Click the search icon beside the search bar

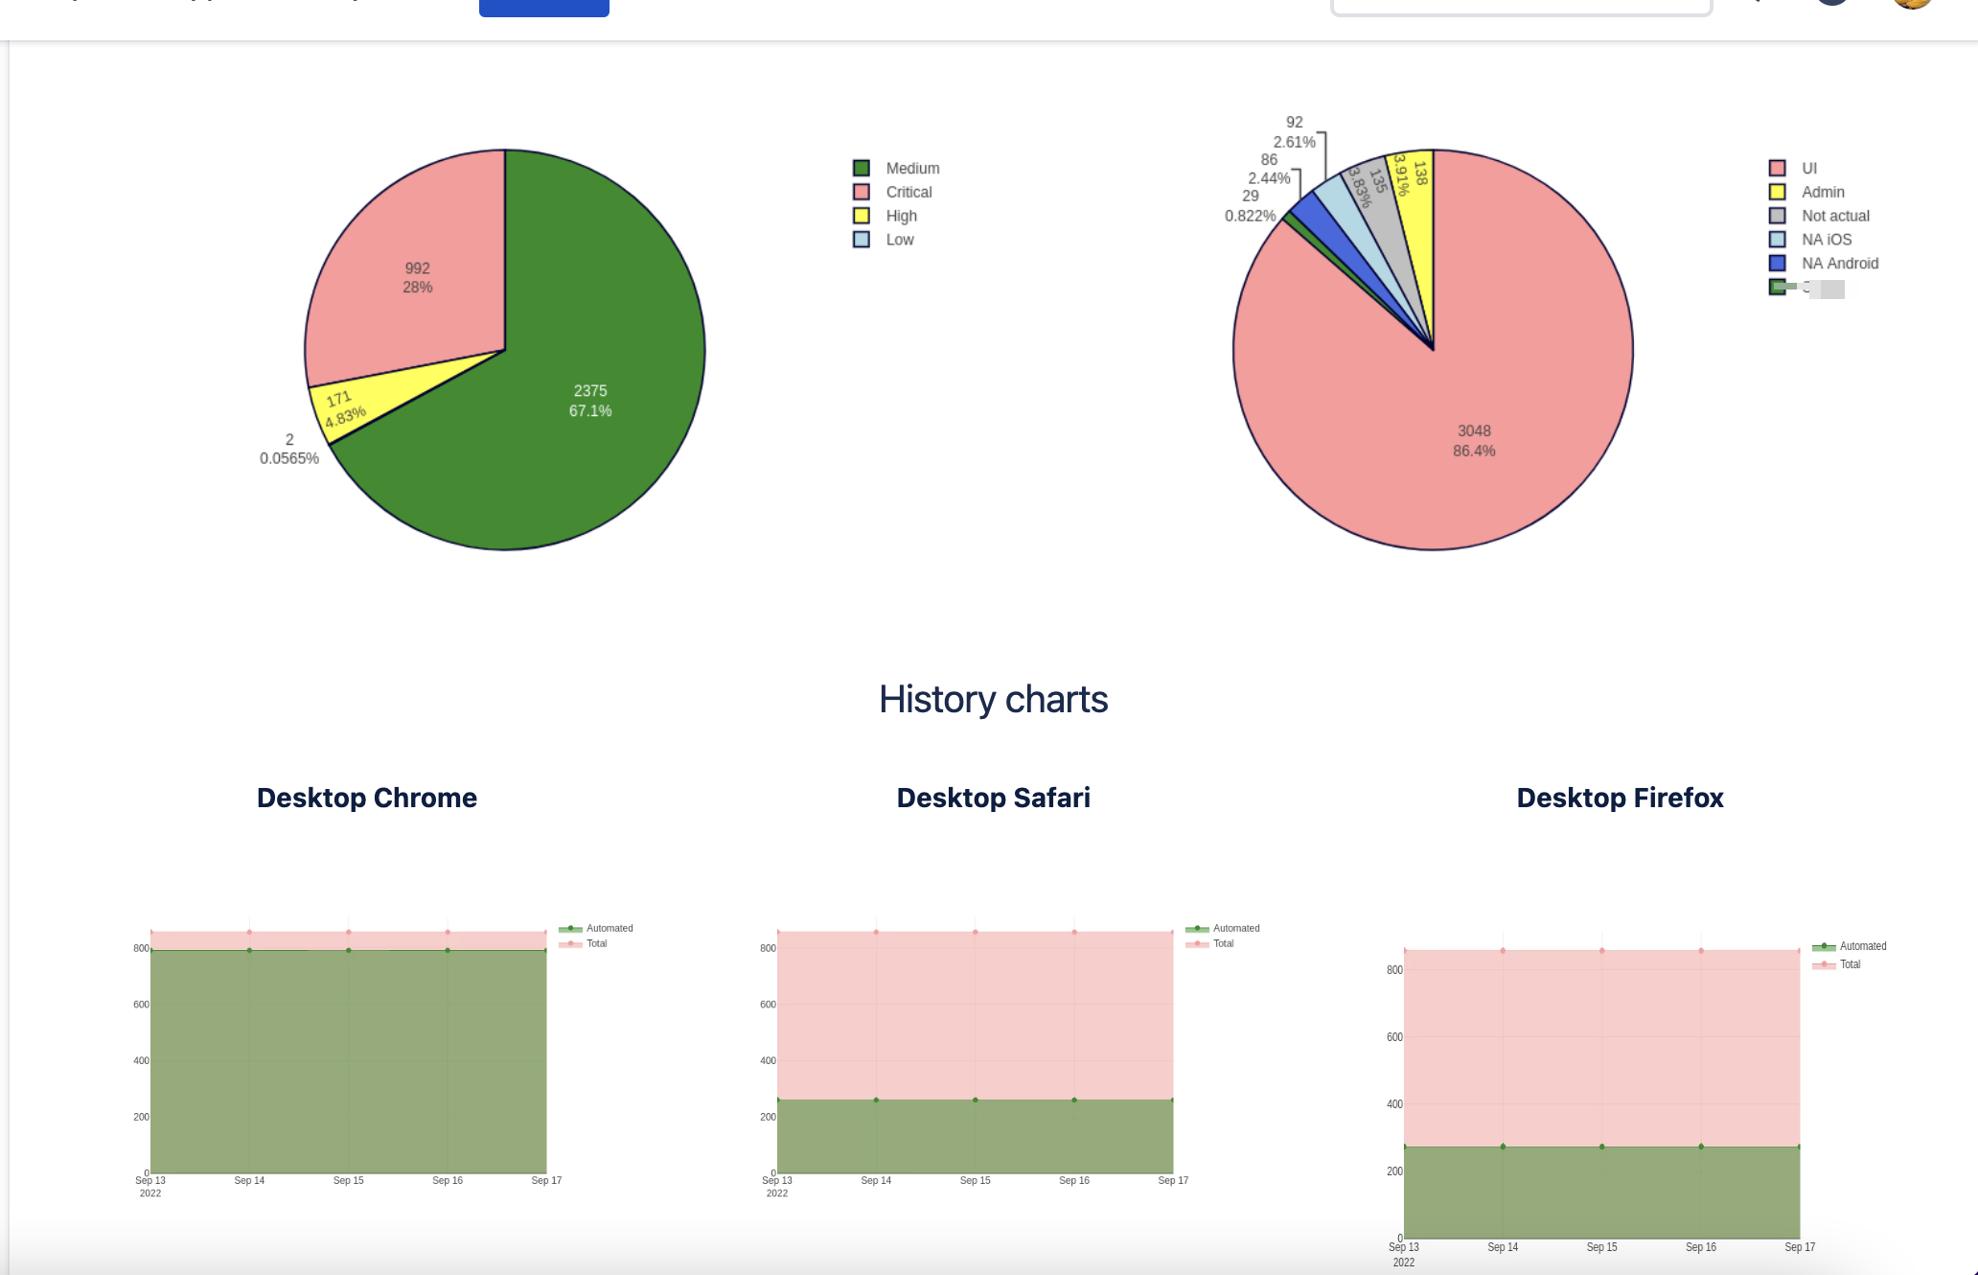coord(1757,5)
